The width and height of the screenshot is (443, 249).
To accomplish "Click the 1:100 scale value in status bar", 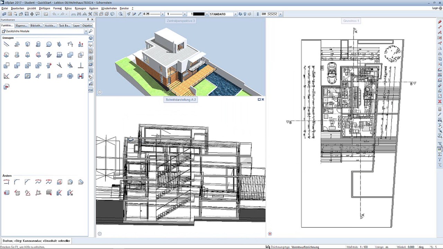I will 363,247.
